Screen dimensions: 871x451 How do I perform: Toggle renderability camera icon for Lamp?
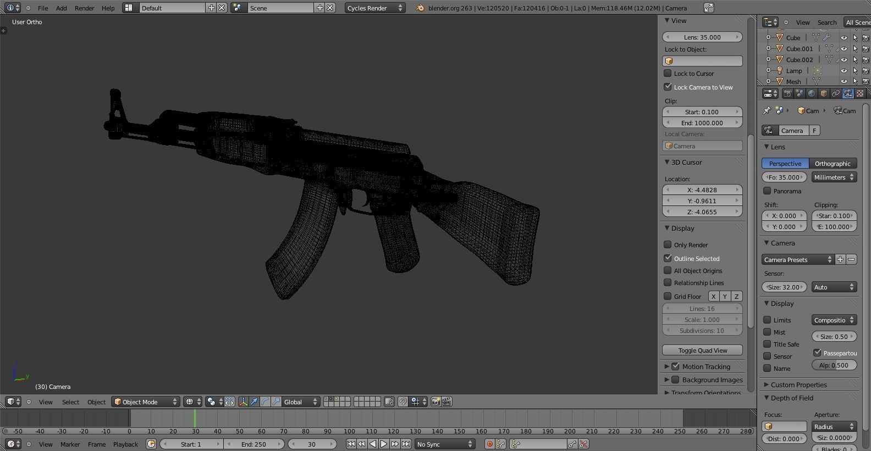point(866,71)
